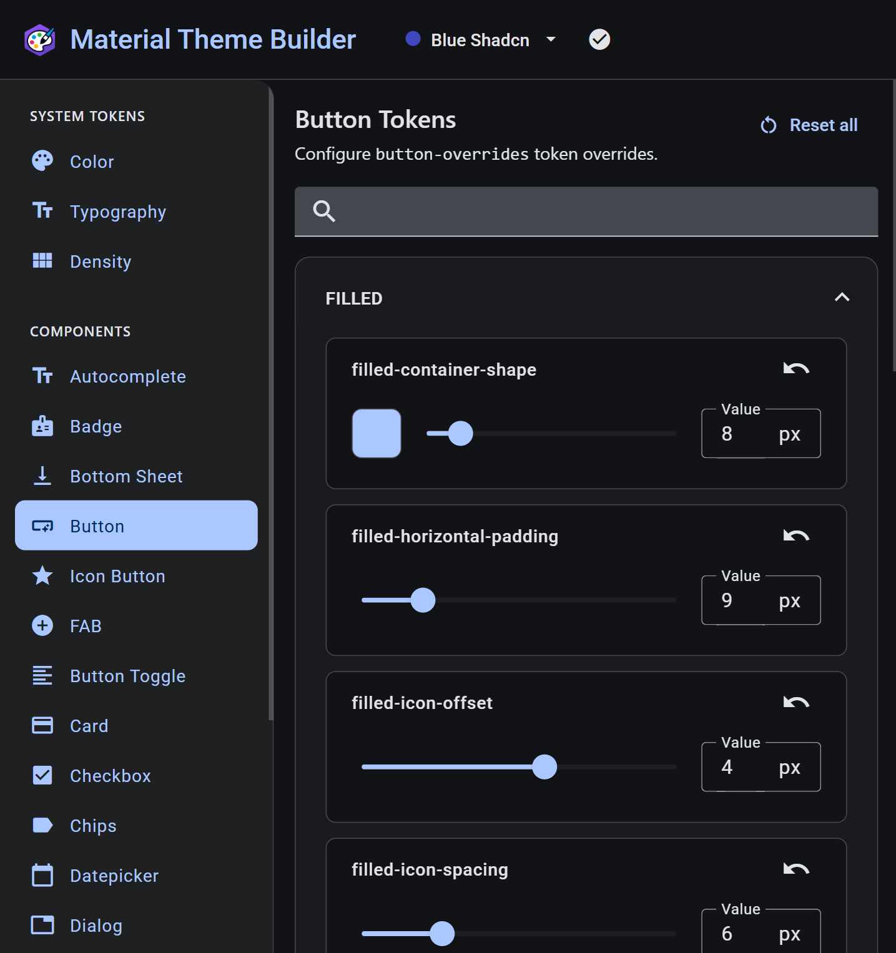Click the filled-horizontal-padding value field showing 9
The height and width of the screenshot is (953, 896).
(761, 600)
